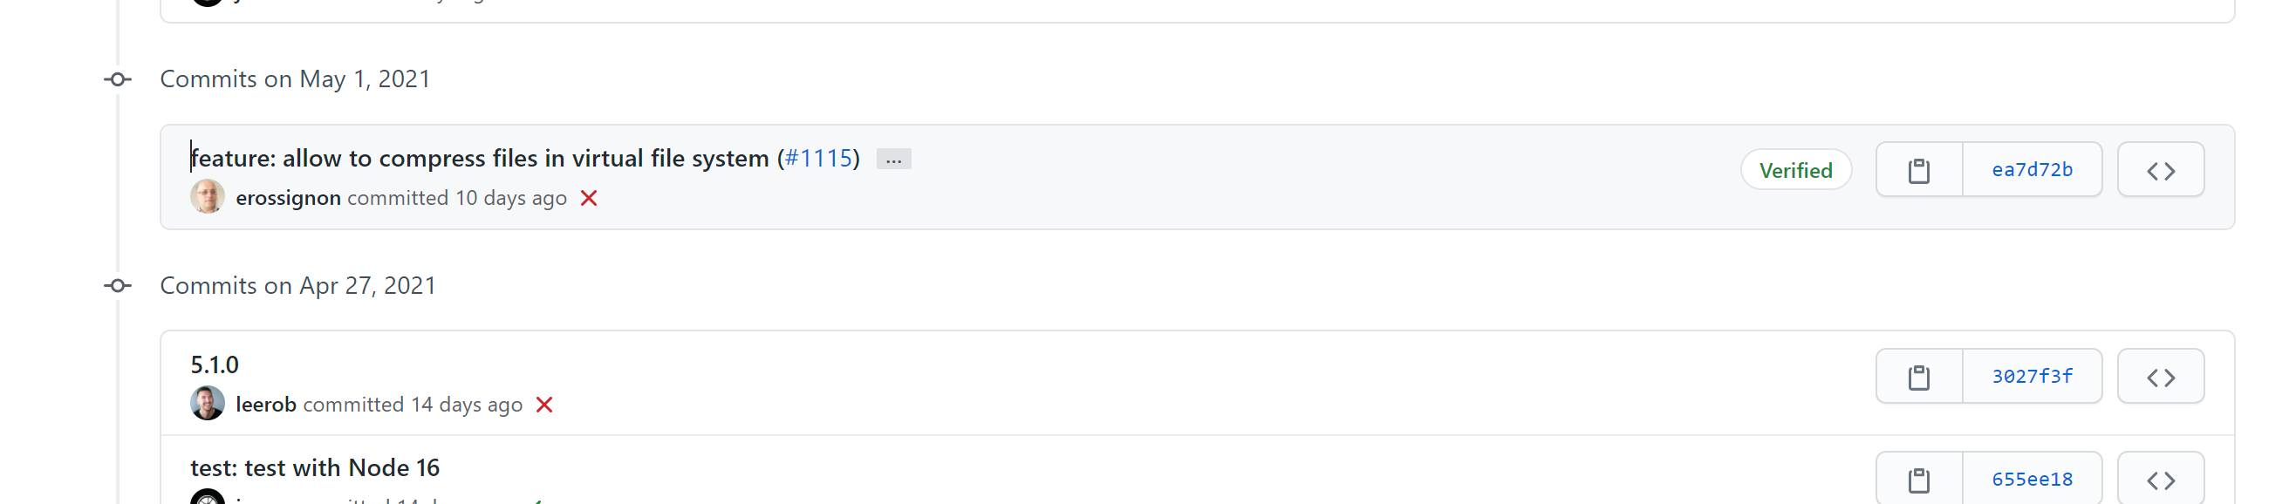Click the failed check X on the 5.1.0 commit
Viewport: 2296px width, 504px height.
[x=546, y=405]
